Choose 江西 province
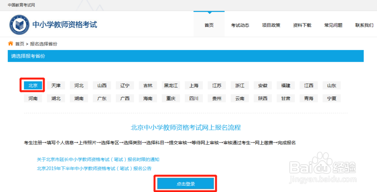Viewport: 377px width, 192px height. click(309, 85)
